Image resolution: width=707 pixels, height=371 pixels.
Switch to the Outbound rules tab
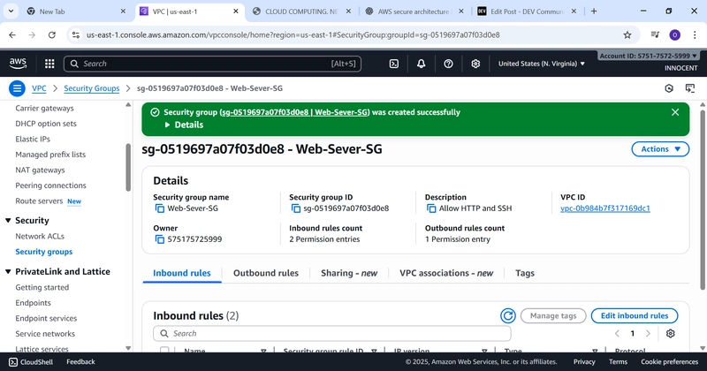tap(265, 274)
